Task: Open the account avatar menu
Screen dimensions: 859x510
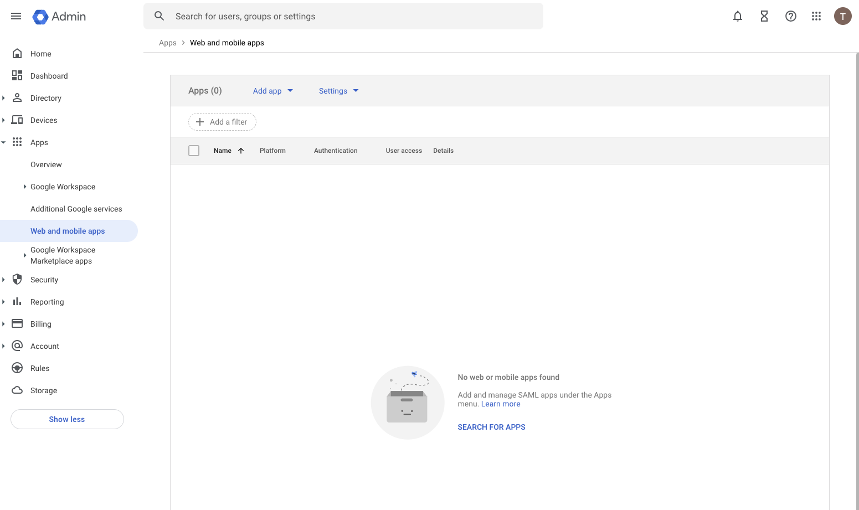Action: pos(842,16)
